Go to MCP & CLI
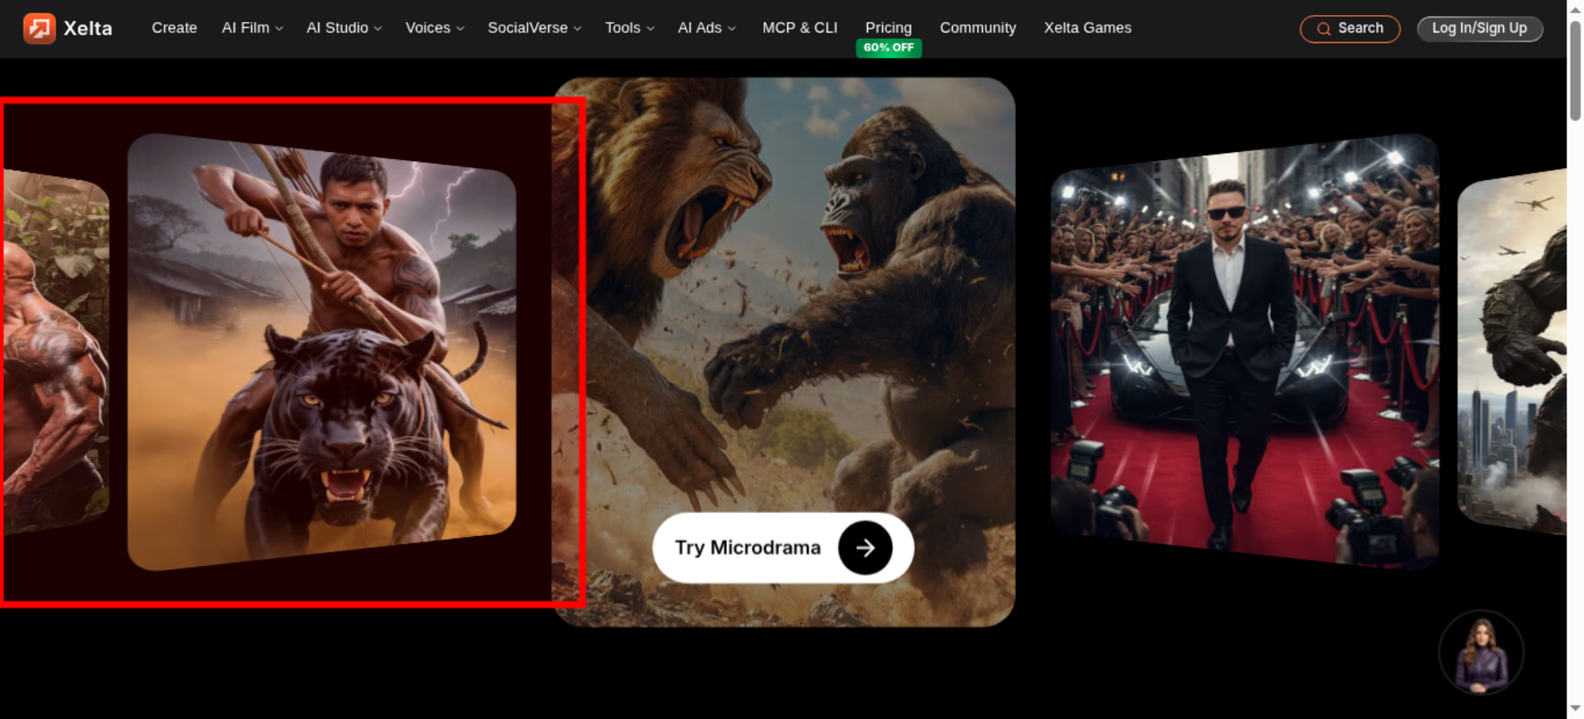The image size is (1584, 719). [x=800, y=28]
